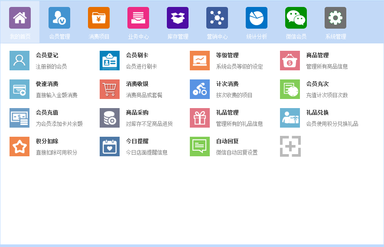This screenshot has height=247, width=384.
Task: Select the 营销中心 tab label
Action: [217, 36]
